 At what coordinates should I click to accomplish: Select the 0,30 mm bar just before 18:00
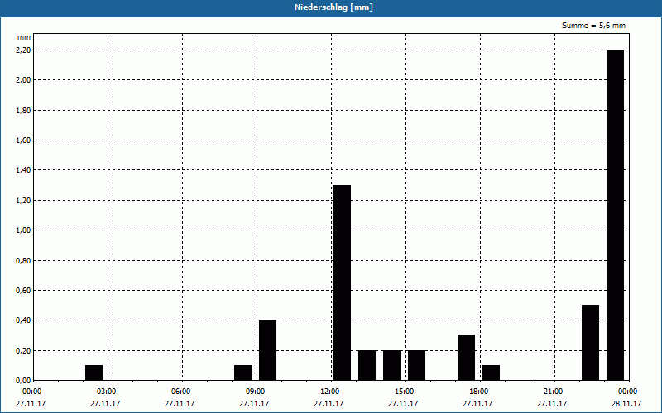pos(466,358)
